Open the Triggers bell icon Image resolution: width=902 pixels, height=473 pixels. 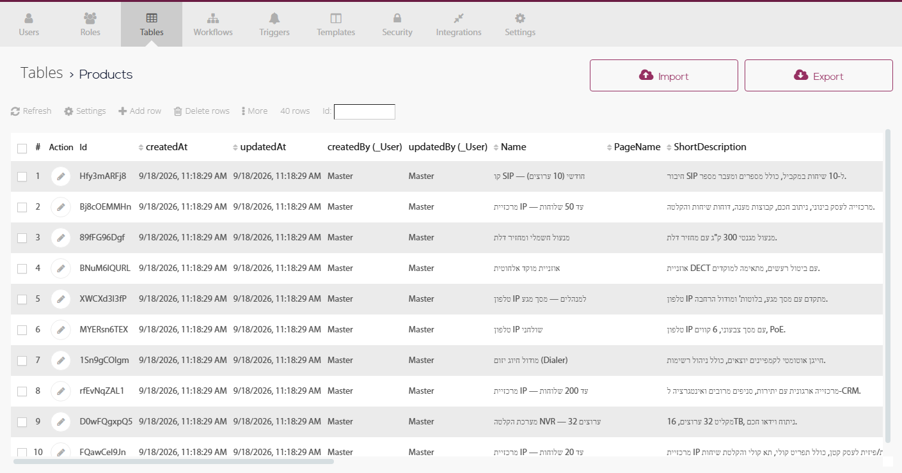pyautogui.click(x=274, y=19)
